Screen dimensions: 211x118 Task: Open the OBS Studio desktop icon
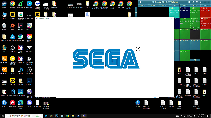pyautogui.click(x=29, y=71)
